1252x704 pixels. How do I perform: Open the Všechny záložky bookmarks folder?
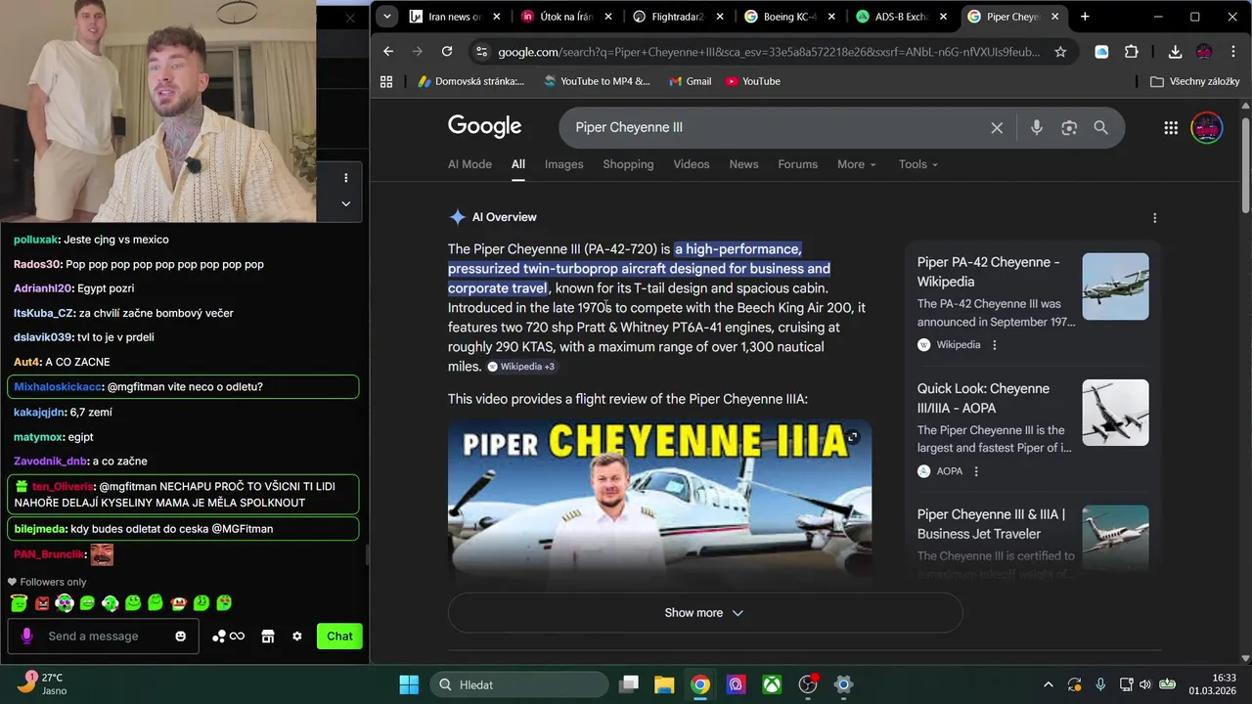pos(1195,81)
